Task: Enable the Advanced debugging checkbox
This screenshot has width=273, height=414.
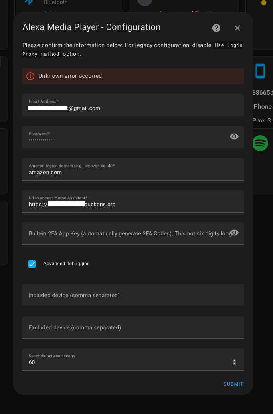Action: tap(32, 264)
